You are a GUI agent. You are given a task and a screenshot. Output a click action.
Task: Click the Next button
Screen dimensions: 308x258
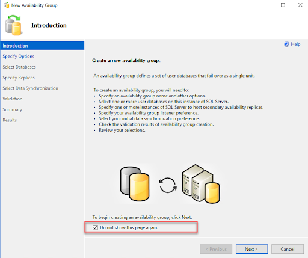(x=251, y=249)
